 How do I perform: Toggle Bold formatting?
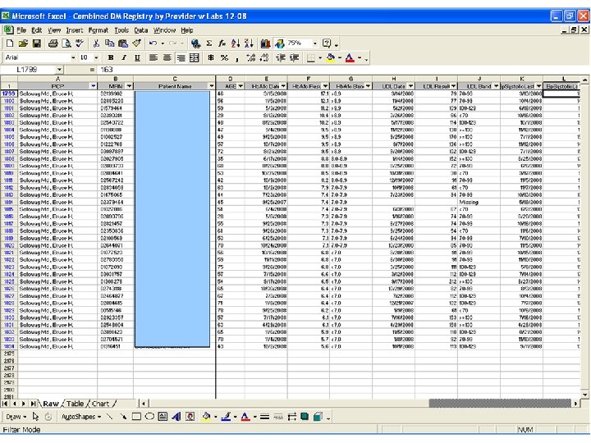point(111,57)
